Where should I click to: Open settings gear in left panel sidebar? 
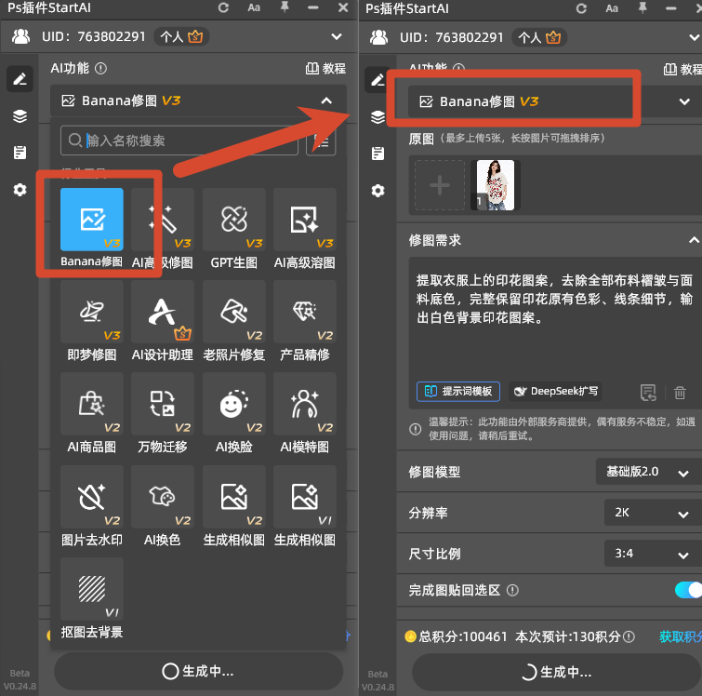click(20, 190)
